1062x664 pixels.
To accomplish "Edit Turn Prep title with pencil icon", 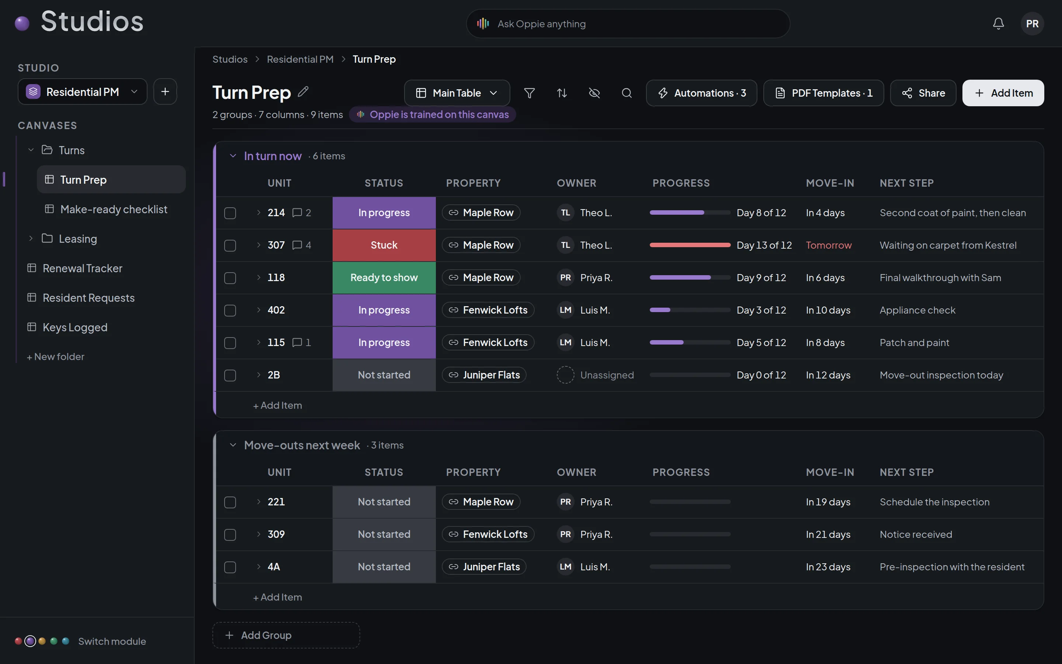I will tap(303, 92).
